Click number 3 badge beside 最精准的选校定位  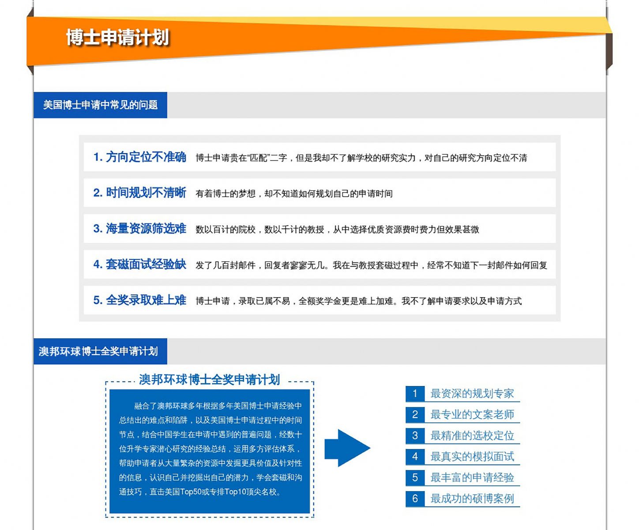pyautogui.click(x=415, y=435)
